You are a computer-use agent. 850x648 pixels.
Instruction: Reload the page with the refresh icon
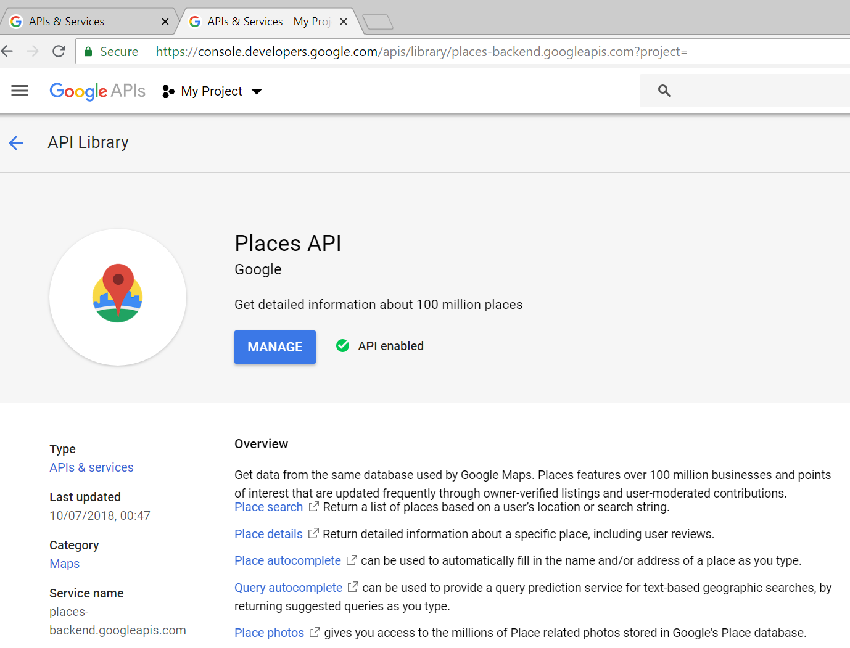pyautogui.click(x=59, y=51)
